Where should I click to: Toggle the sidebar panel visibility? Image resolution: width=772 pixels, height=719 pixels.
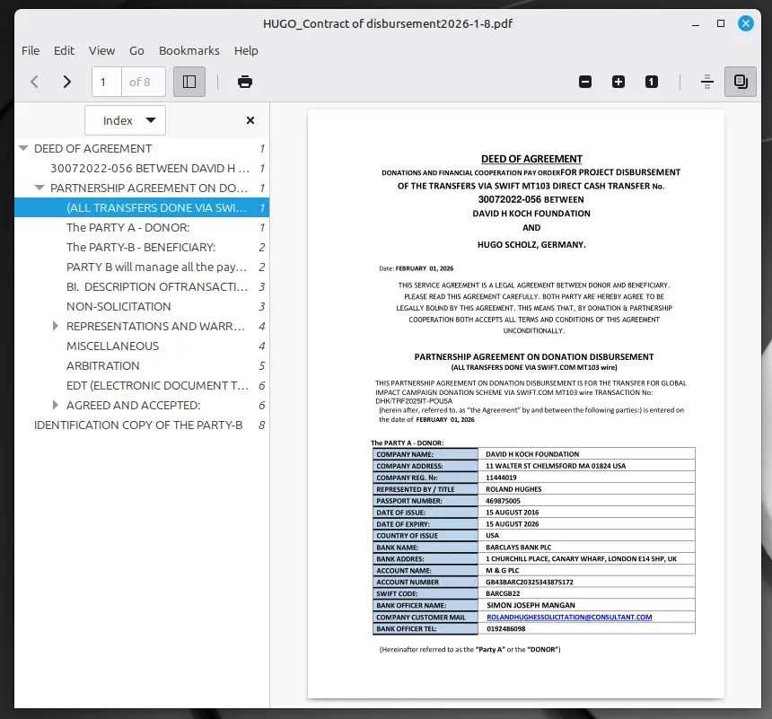tap(189, 81)
